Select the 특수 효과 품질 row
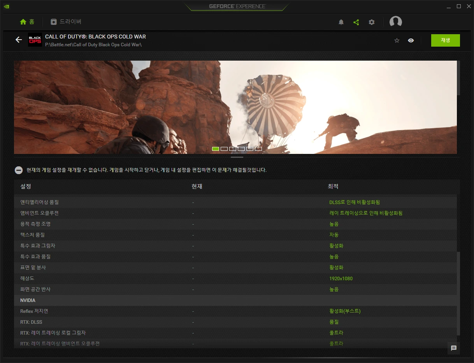474x363 pixels. [x=235, y=257]
